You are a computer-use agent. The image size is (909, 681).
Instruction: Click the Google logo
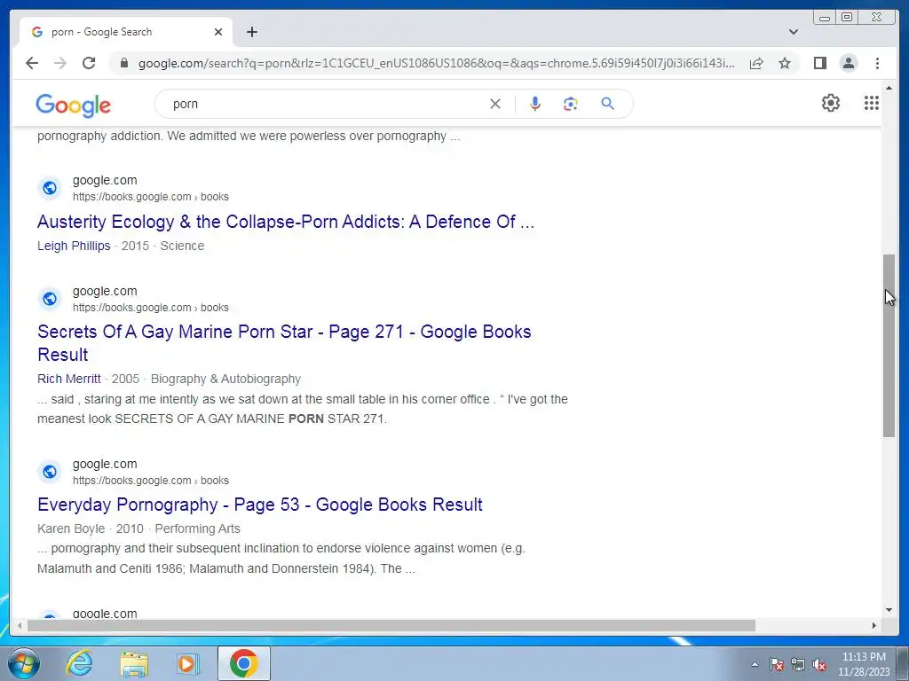click(73, 105)
